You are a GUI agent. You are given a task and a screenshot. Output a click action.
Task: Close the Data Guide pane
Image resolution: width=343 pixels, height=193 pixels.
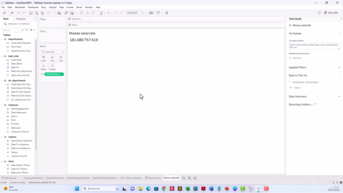click(341, 19)
